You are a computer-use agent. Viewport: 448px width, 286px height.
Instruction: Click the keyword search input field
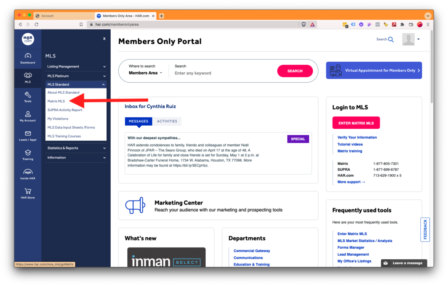(223, 73)
